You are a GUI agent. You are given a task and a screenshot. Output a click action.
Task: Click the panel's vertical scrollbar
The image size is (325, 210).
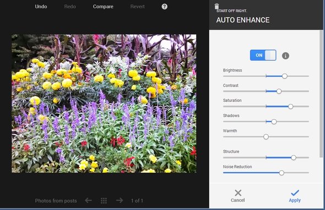(321, 93)
